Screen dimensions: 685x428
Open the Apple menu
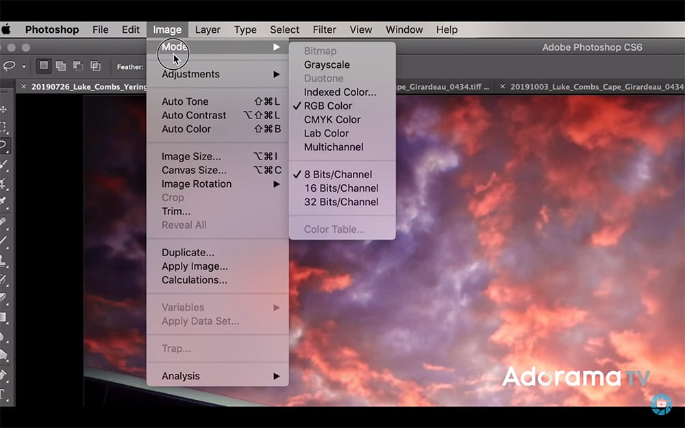click(x=7, y=29)
